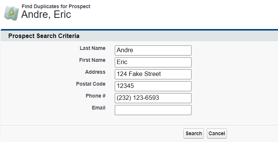The image size is (278, 146).
Task: Click into the Postal Code field
Action: pos(153,86)
